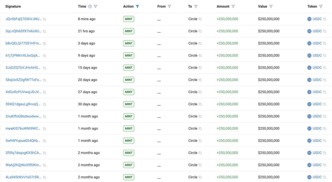The image size is (332, 182).
Task: Copy signature JQv5bFqQ7S5hVJNU using copy icon
Action: [x=44, y=19]
